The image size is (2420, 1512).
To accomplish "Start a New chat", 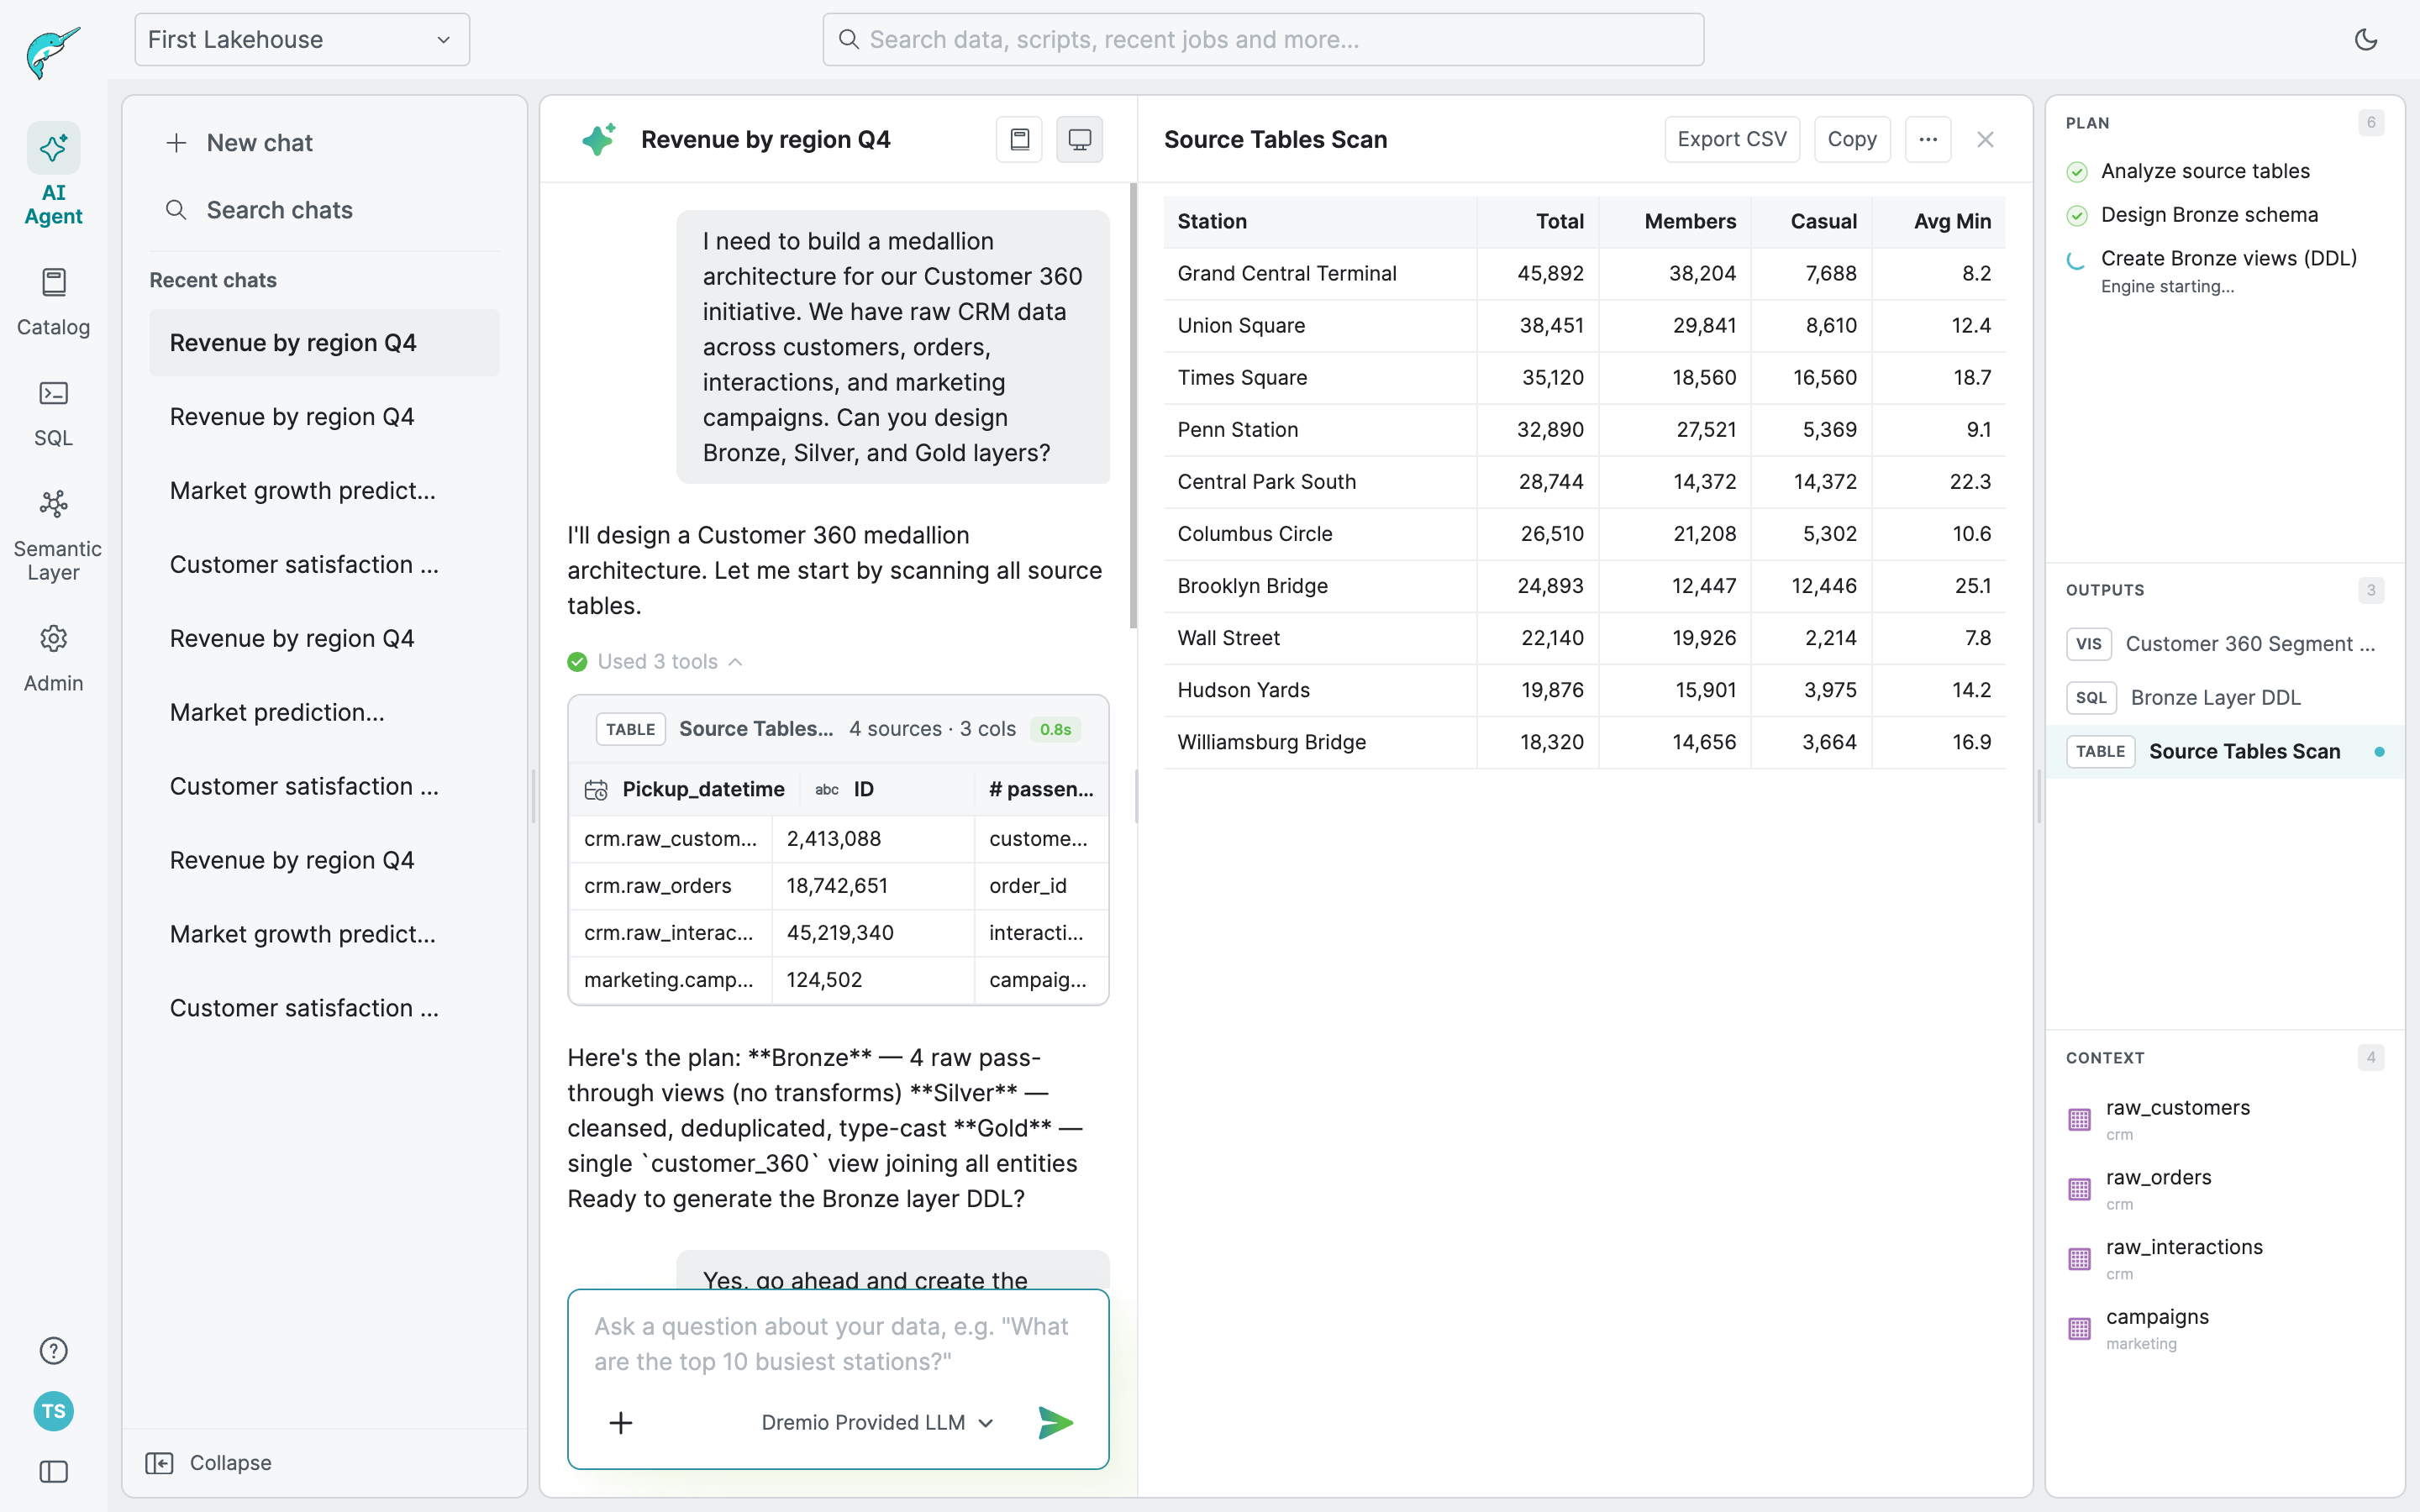I will pyautogui.click(x=240, y=142).
